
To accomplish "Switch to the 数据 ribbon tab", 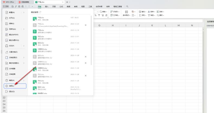I will pyautogui.click(x=68, y=6).
